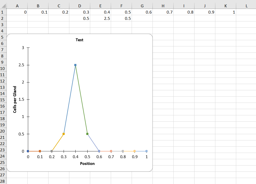Screen dimensions: 256x184
Task: Click cell A1 containing 0
Action: click(x=17, y=12)
